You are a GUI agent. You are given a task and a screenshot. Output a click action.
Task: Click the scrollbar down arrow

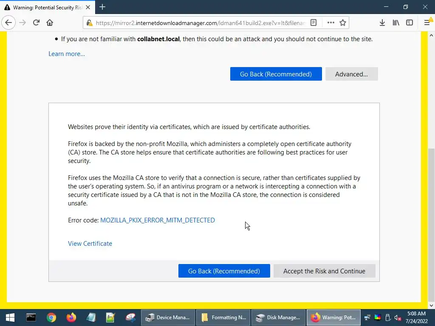pos(432,306)
